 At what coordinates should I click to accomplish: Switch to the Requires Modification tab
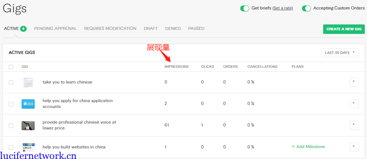point(110,28)
